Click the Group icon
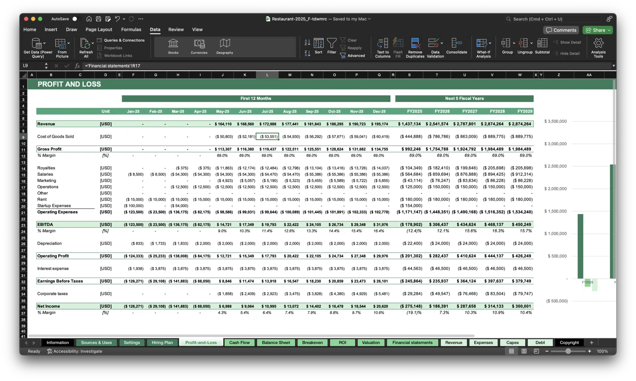This screenshot has height=381, width=636. pos(506,43)
